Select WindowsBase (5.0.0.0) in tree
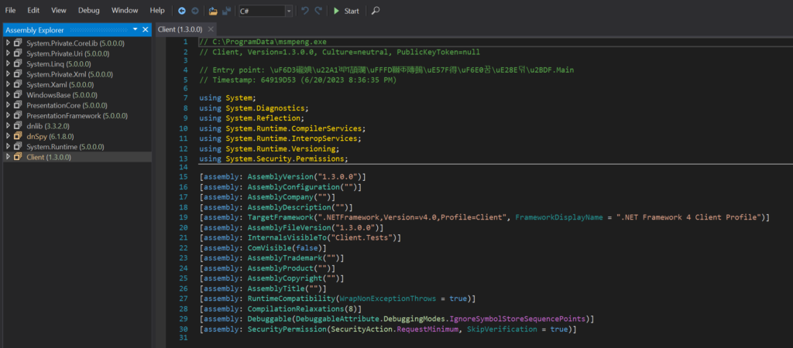Viewport: 793px width, 348px height. click(62, 95)
